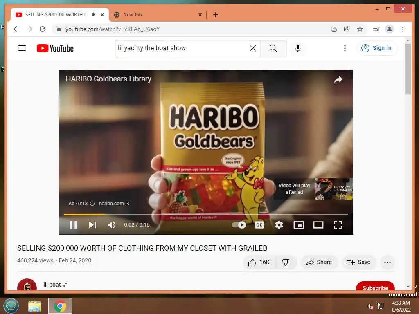Screen dimensions: 419x314
Task: Dislike the video thumbs-down
Action: 286,262
